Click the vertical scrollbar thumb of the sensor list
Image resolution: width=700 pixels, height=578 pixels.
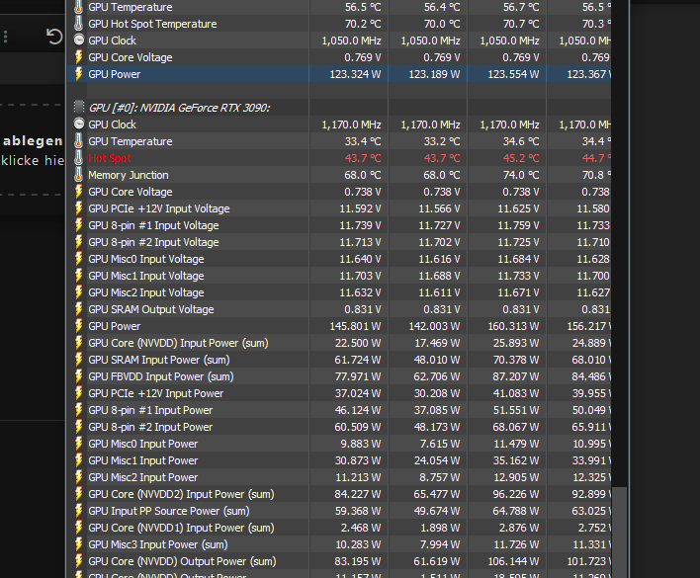[x=619, y=533]
